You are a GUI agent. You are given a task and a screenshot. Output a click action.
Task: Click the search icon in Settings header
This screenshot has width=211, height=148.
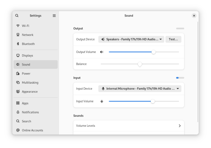(x=17, y=16)
